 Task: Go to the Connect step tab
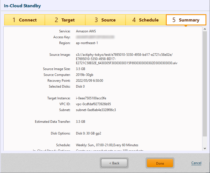point(25,20)
